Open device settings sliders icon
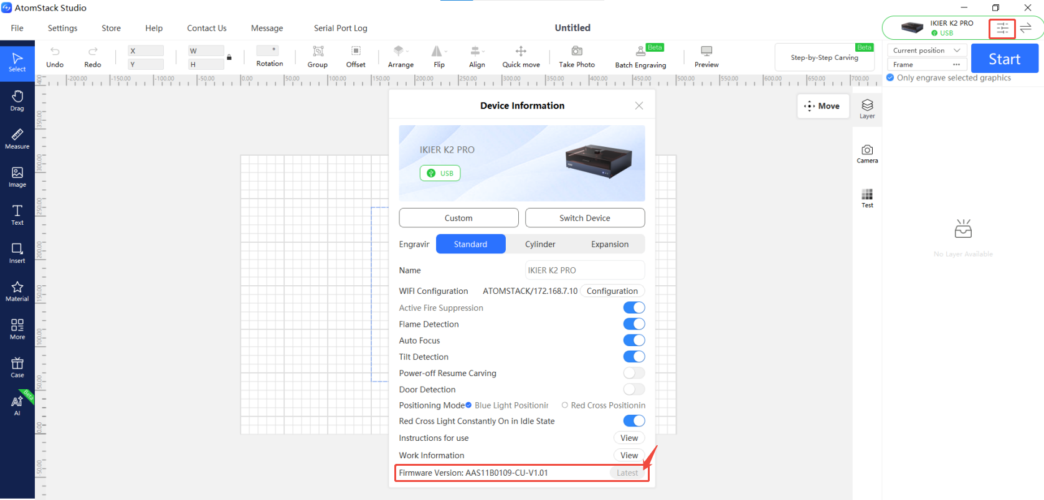1044x500 pixels. click(1002, 28)
